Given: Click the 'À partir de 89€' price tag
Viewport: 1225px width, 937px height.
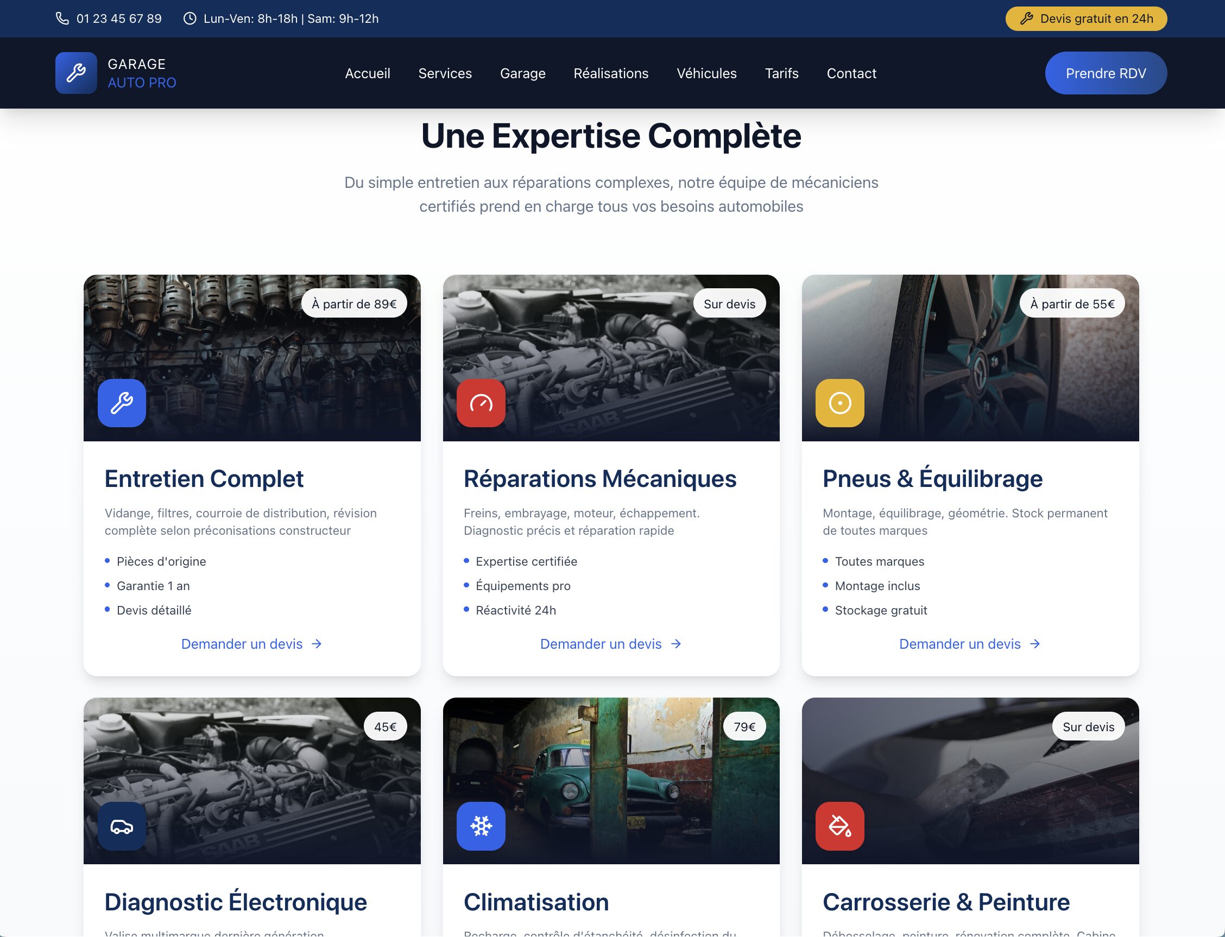Looking at the screenshot, I should (353, 303).
